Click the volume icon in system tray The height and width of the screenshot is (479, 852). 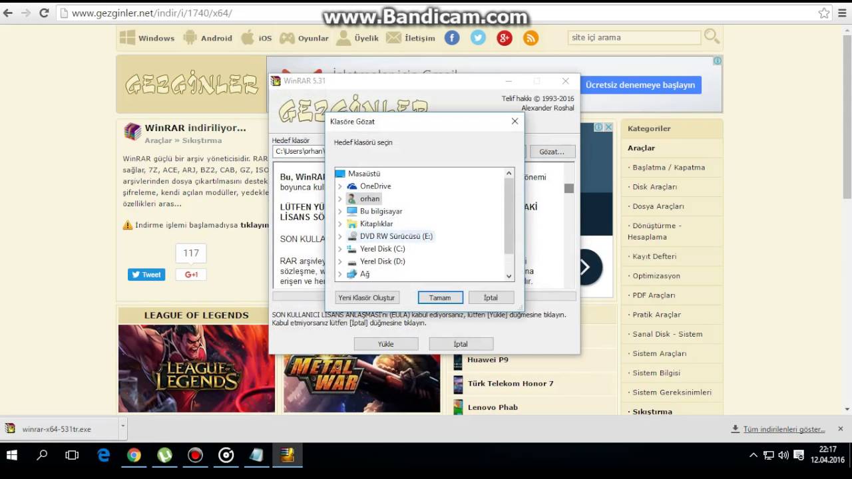[x=783, y=455]
